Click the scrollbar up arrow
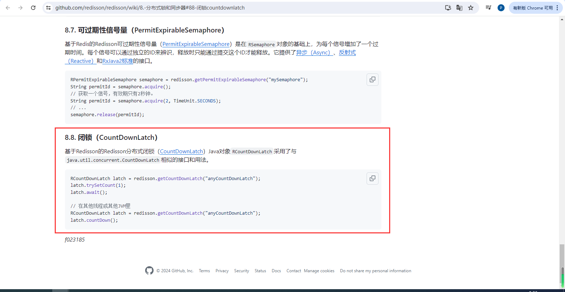The image size is (565, 292). (x=562, y=19)
